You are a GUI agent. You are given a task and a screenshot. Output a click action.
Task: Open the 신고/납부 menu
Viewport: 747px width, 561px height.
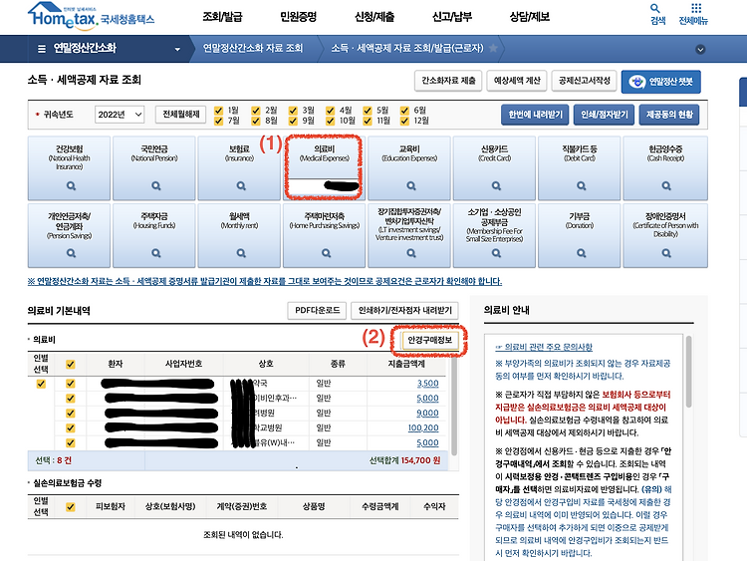click(x=451, y=17)
